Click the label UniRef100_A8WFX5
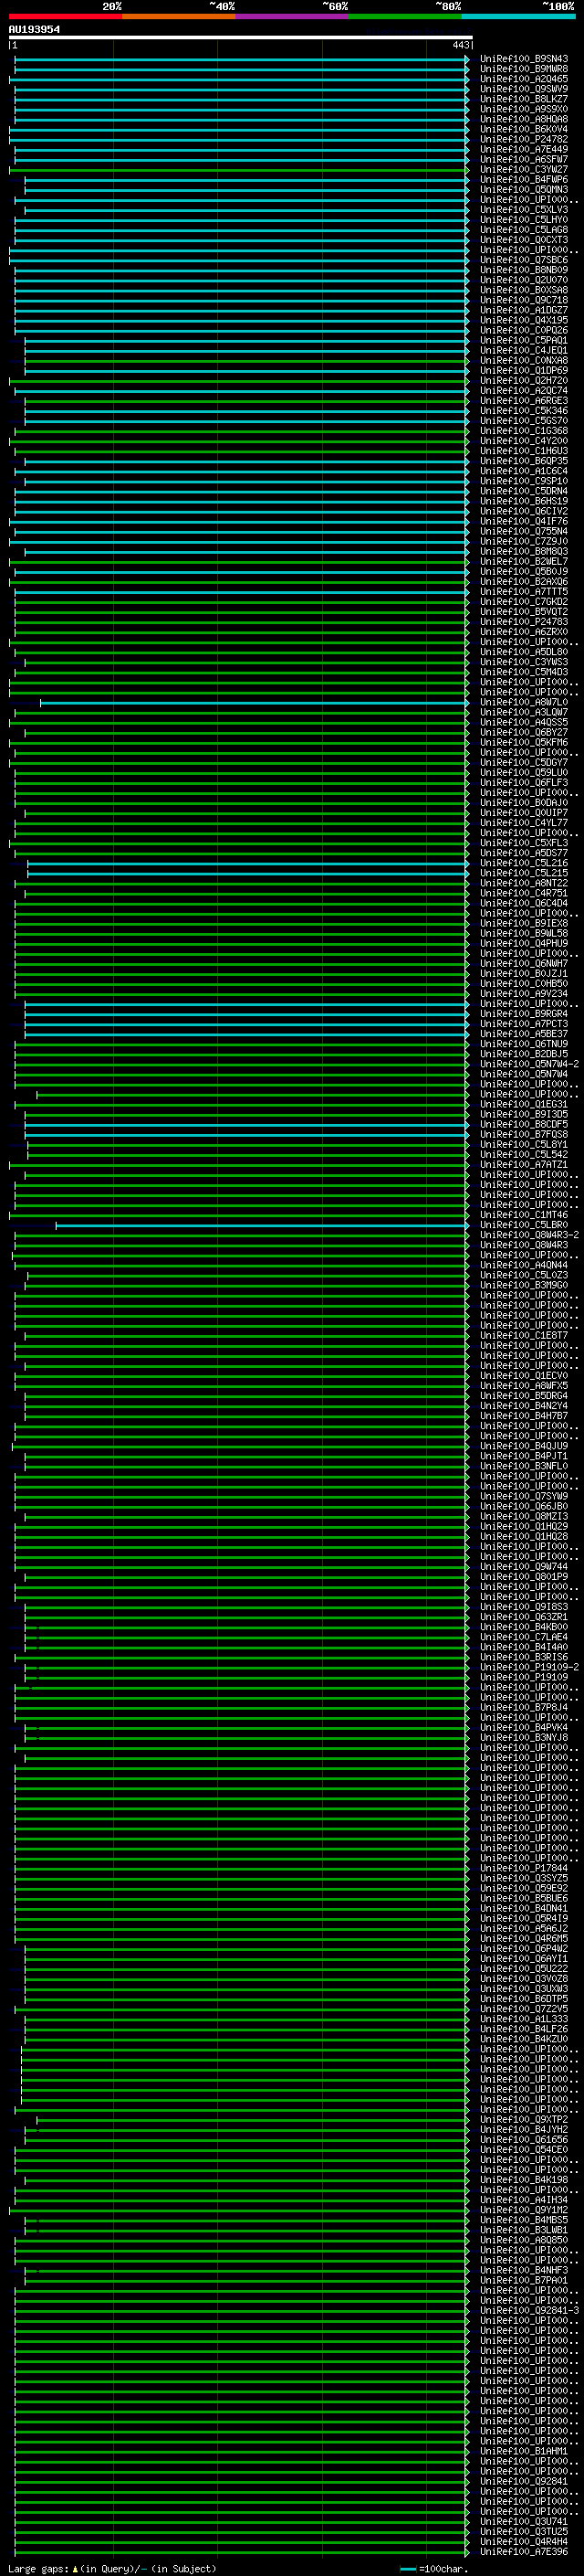 click(x=524, y=1386)
